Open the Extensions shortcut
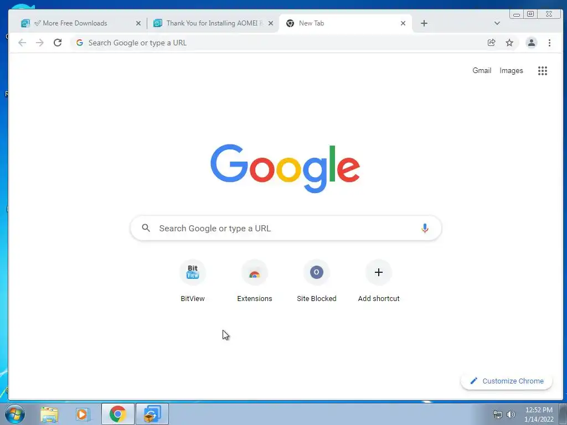The image size is (567, 425). (x=255, y=281)
